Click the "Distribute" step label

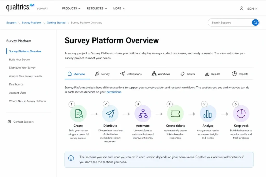[x=110, y=126]
